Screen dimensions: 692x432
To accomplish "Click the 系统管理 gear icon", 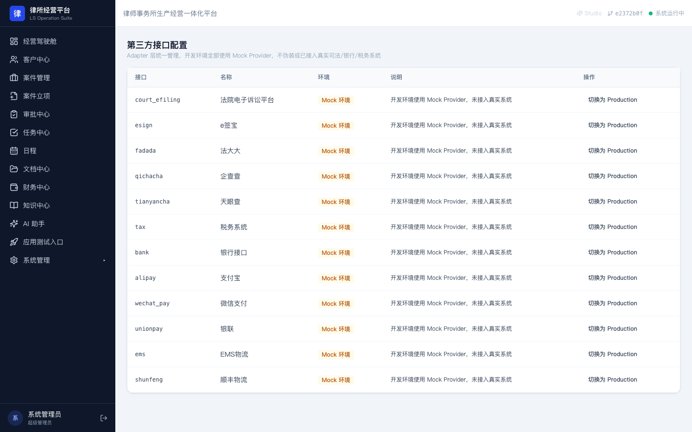I will [x=14, y=260].
